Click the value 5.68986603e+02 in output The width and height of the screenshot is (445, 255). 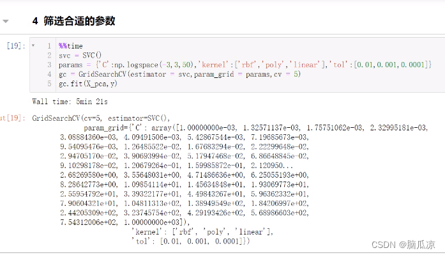[279, 213]
